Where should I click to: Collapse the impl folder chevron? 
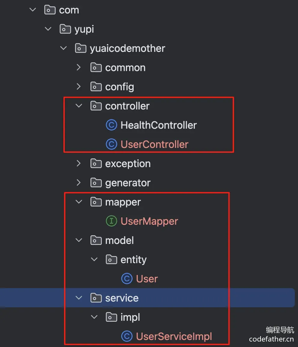coord(94,317)
